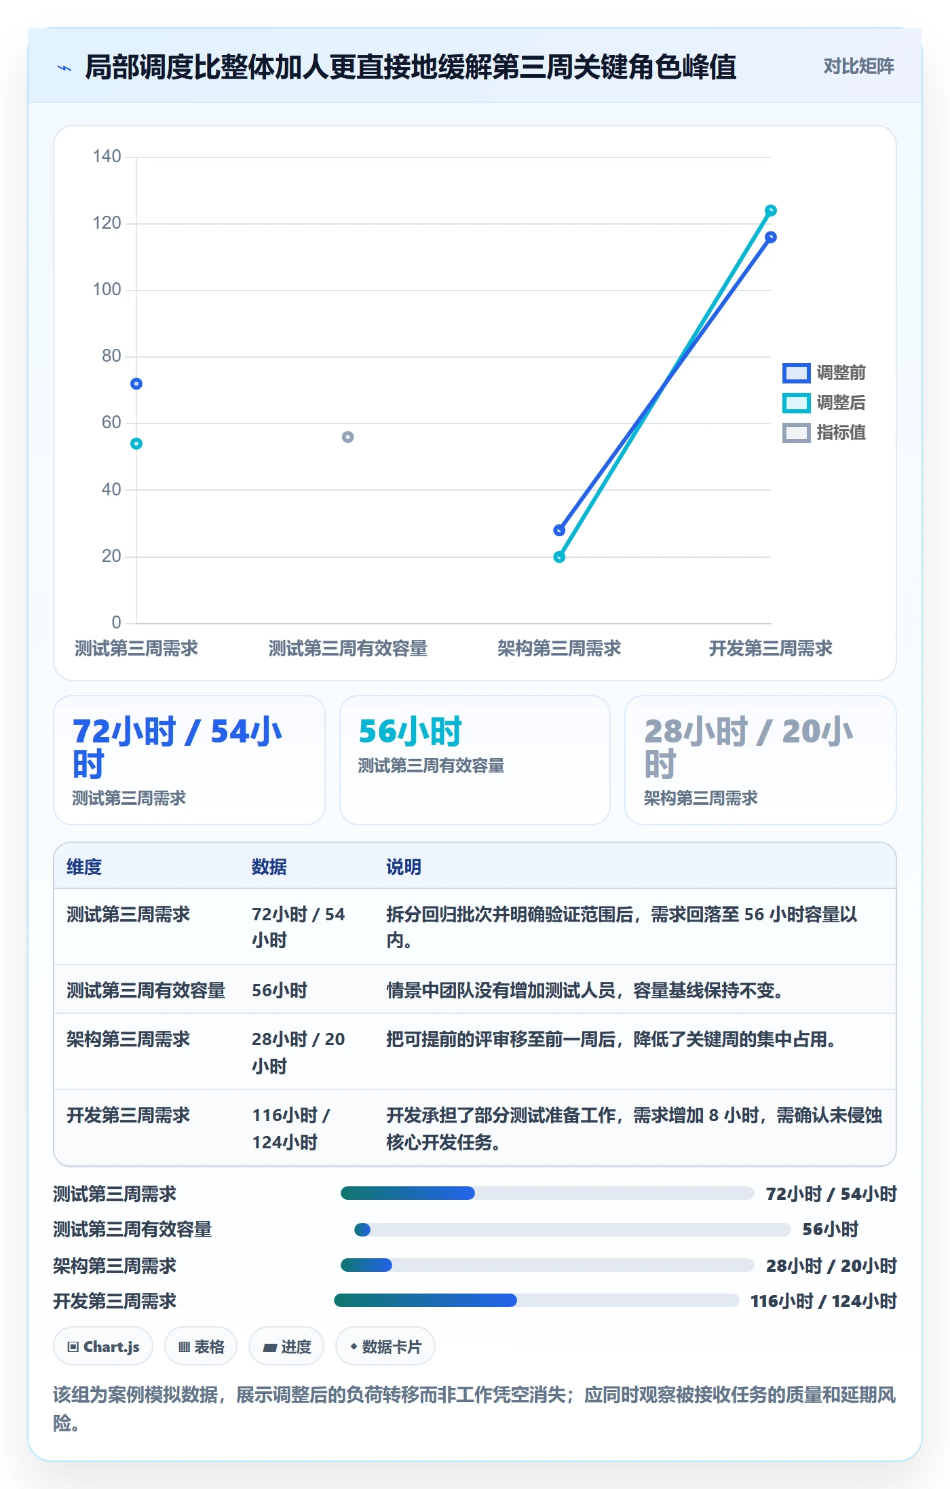Click the blue data point at 72 on the chart

coord(136,384)
